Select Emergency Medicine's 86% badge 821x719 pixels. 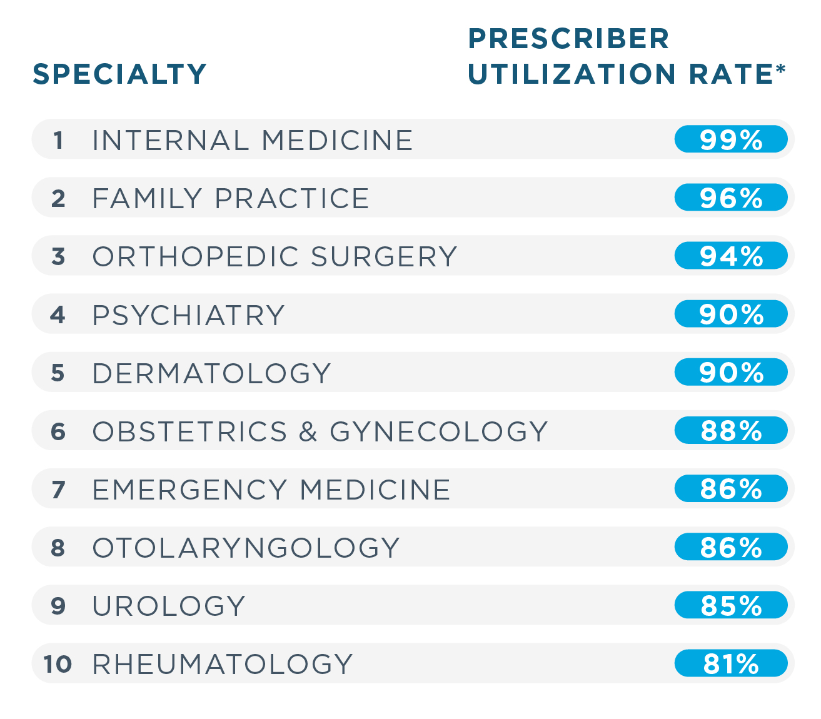(x=730, y=489)
